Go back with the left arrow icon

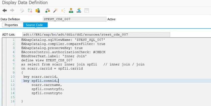pos(5,10)
